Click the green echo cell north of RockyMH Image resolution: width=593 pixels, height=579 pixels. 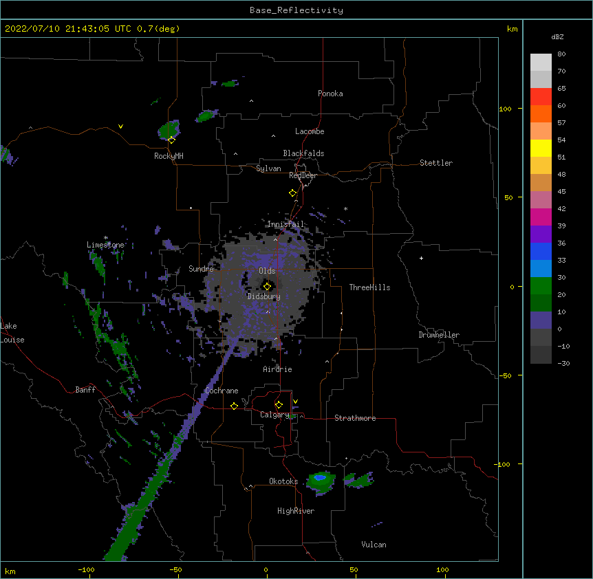tap(169, 129)
